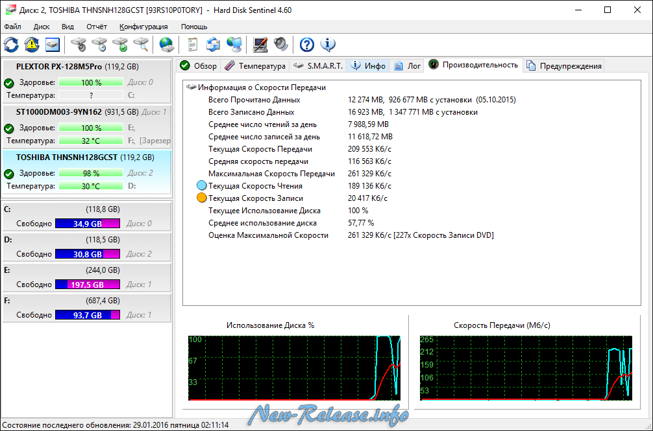Click the green health check icon for TOSHIBA
Viewport: 653px width, 431px height.
click(x=9, y=174)
